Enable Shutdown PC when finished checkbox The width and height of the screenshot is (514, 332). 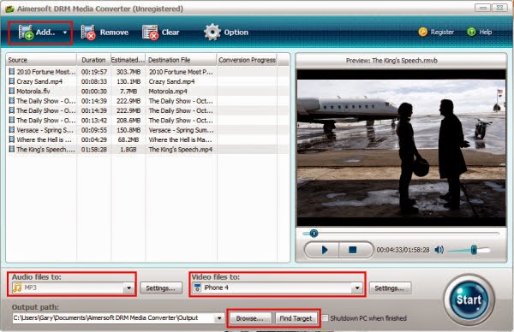[325, 318]
